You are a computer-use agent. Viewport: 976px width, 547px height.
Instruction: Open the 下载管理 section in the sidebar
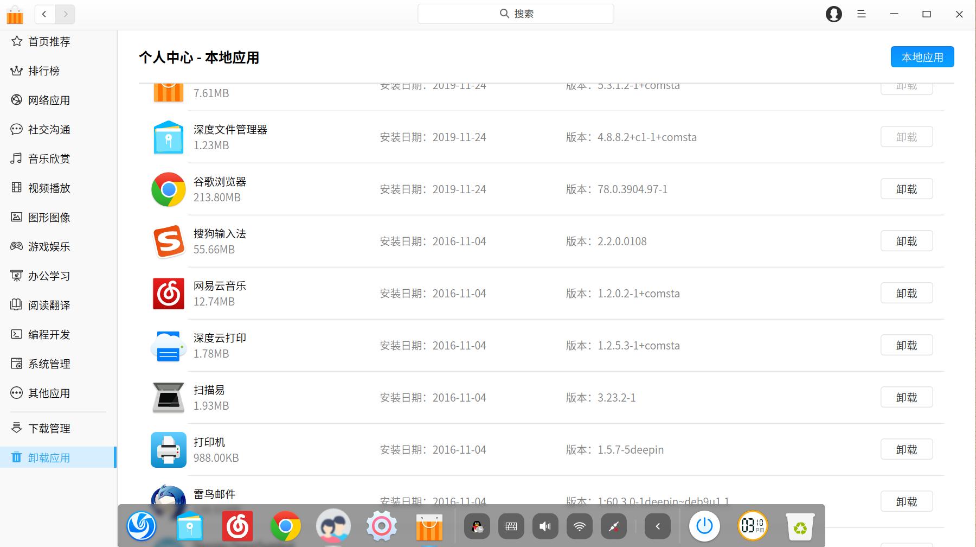click(x=49, y=428)
